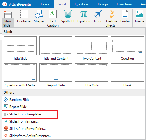This screenshot has width=146, height=140.
Task: Click the Slides from ActivePresenter logo icon
Action: coord(6,136)
